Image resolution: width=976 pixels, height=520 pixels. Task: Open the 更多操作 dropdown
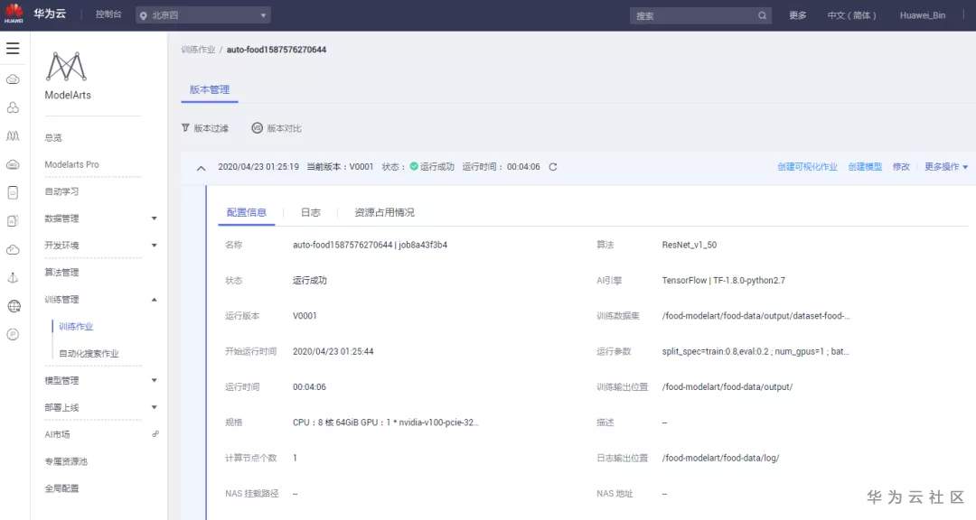coord(946,167)
